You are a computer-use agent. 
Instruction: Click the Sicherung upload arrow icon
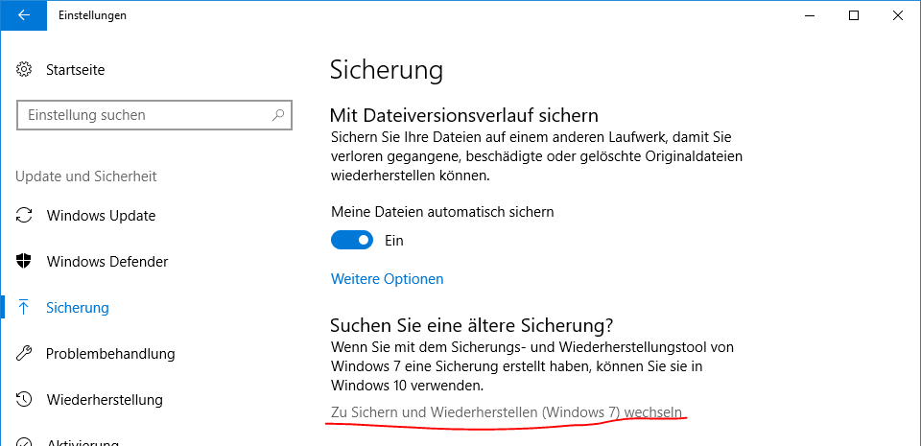click(x=25, y=308)
